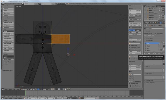The image size is (166, 100).
Task: Open the Select menu in the viewport header
Action: coord(10,89)
